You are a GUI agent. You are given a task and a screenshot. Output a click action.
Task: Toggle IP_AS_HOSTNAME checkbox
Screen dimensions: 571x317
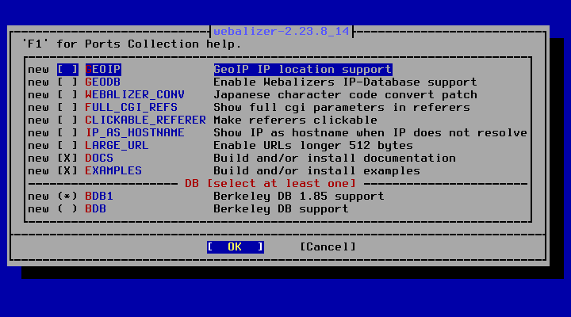pyautogui.click(x=67, y=133)
